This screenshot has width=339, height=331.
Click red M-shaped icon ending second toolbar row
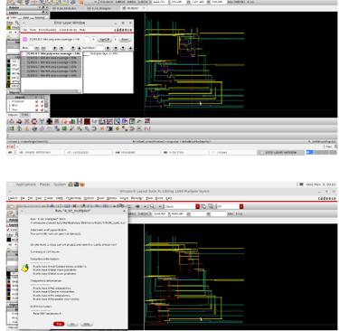147,128
